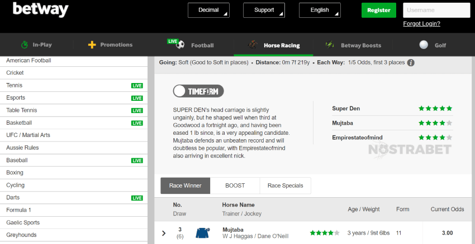Open Esports in sports list
The image size is (475, 244).
[74, 98]
